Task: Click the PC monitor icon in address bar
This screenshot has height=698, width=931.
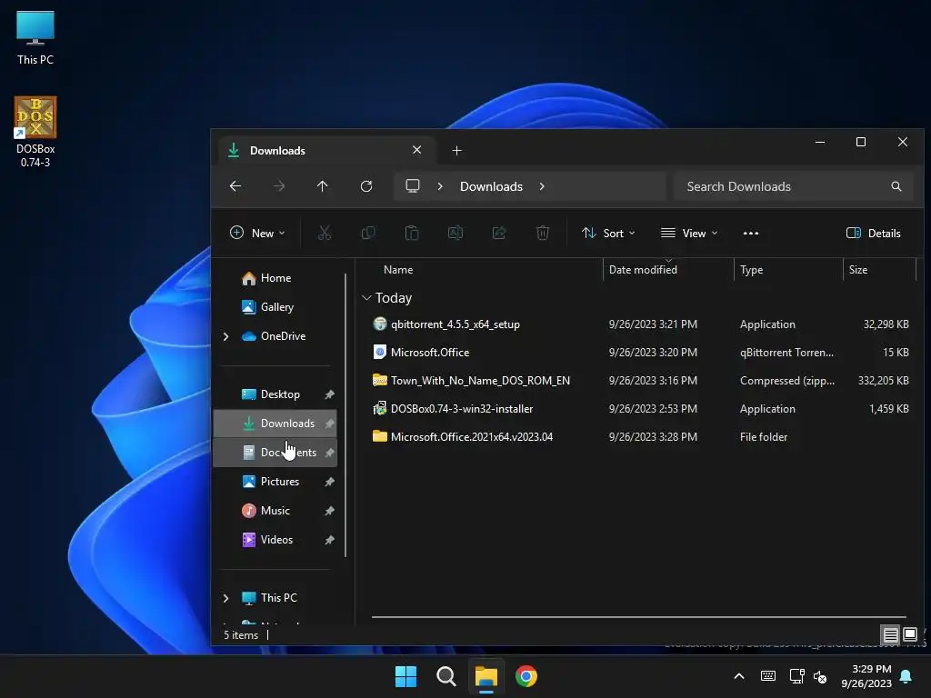Action: pos(413,186)
